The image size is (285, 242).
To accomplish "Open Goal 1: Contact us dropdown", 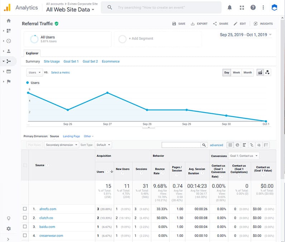I will click(243, 156).
